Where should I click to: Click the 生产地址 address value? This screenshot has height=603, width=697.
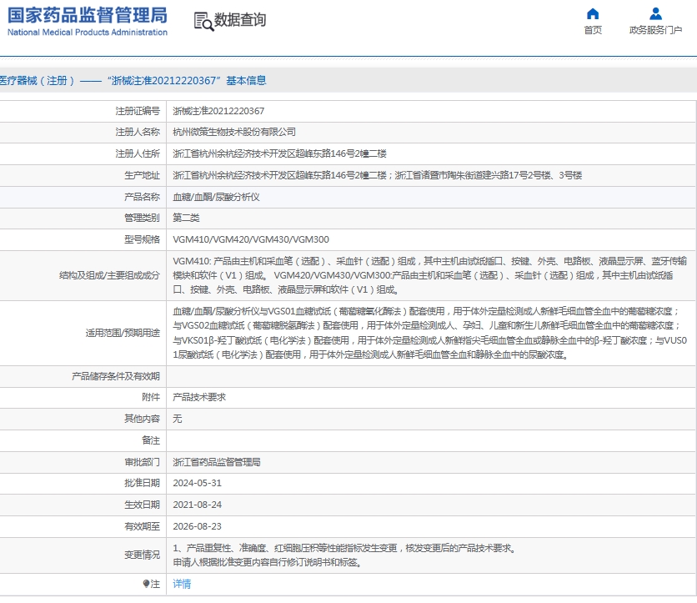(378, 175)
